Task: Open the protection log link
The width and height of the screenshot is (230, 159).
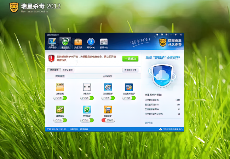Action: [149, 123]
